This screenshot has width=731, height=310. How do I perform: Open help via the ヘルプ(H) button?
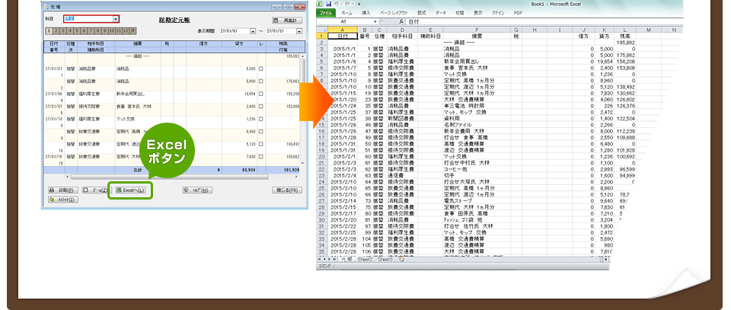(196, 190)
